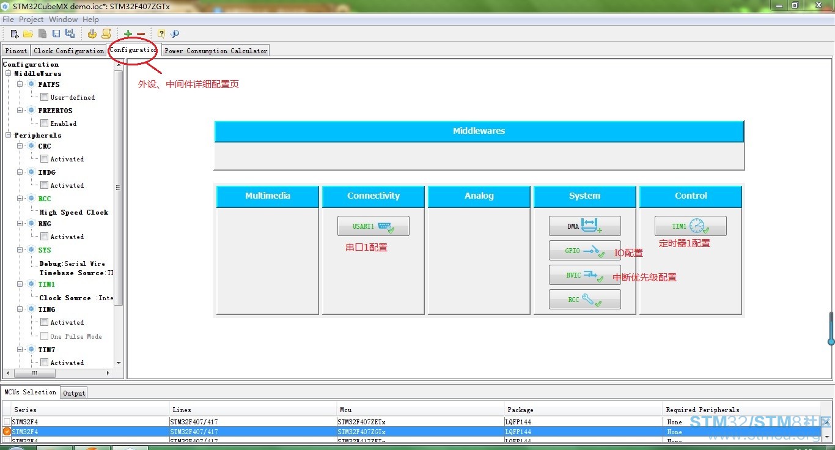The width and height of the screenshot is (835, 450).
Task: Open the Help menu
Action: coord(90,20)
